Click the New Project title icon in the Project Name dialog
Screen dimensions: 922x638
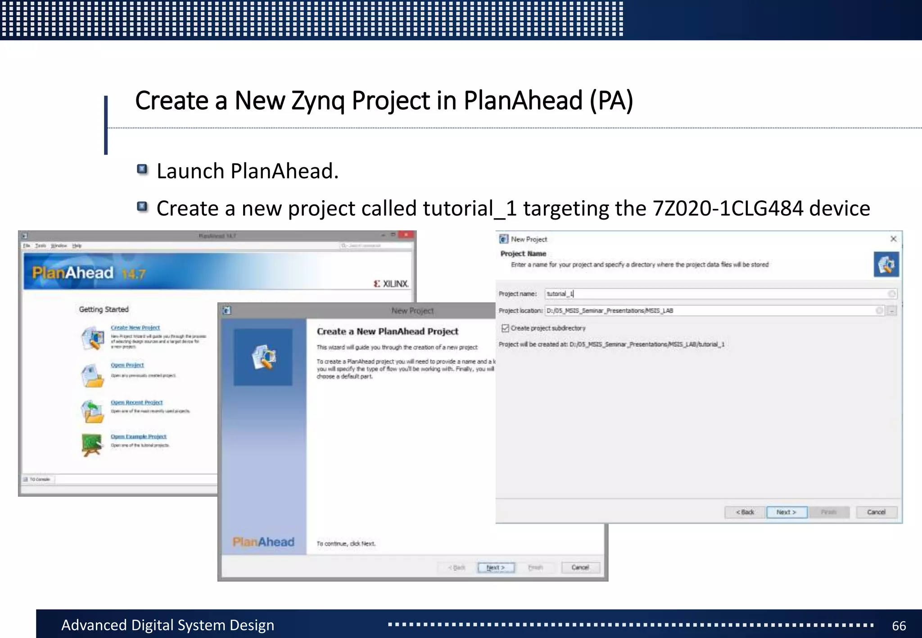coord(504,239)
